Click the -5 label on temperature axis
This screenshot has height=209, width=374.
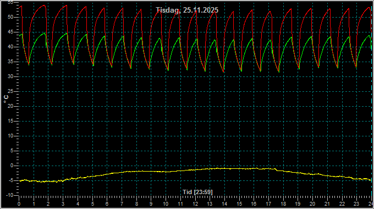(x=10, y=180)
